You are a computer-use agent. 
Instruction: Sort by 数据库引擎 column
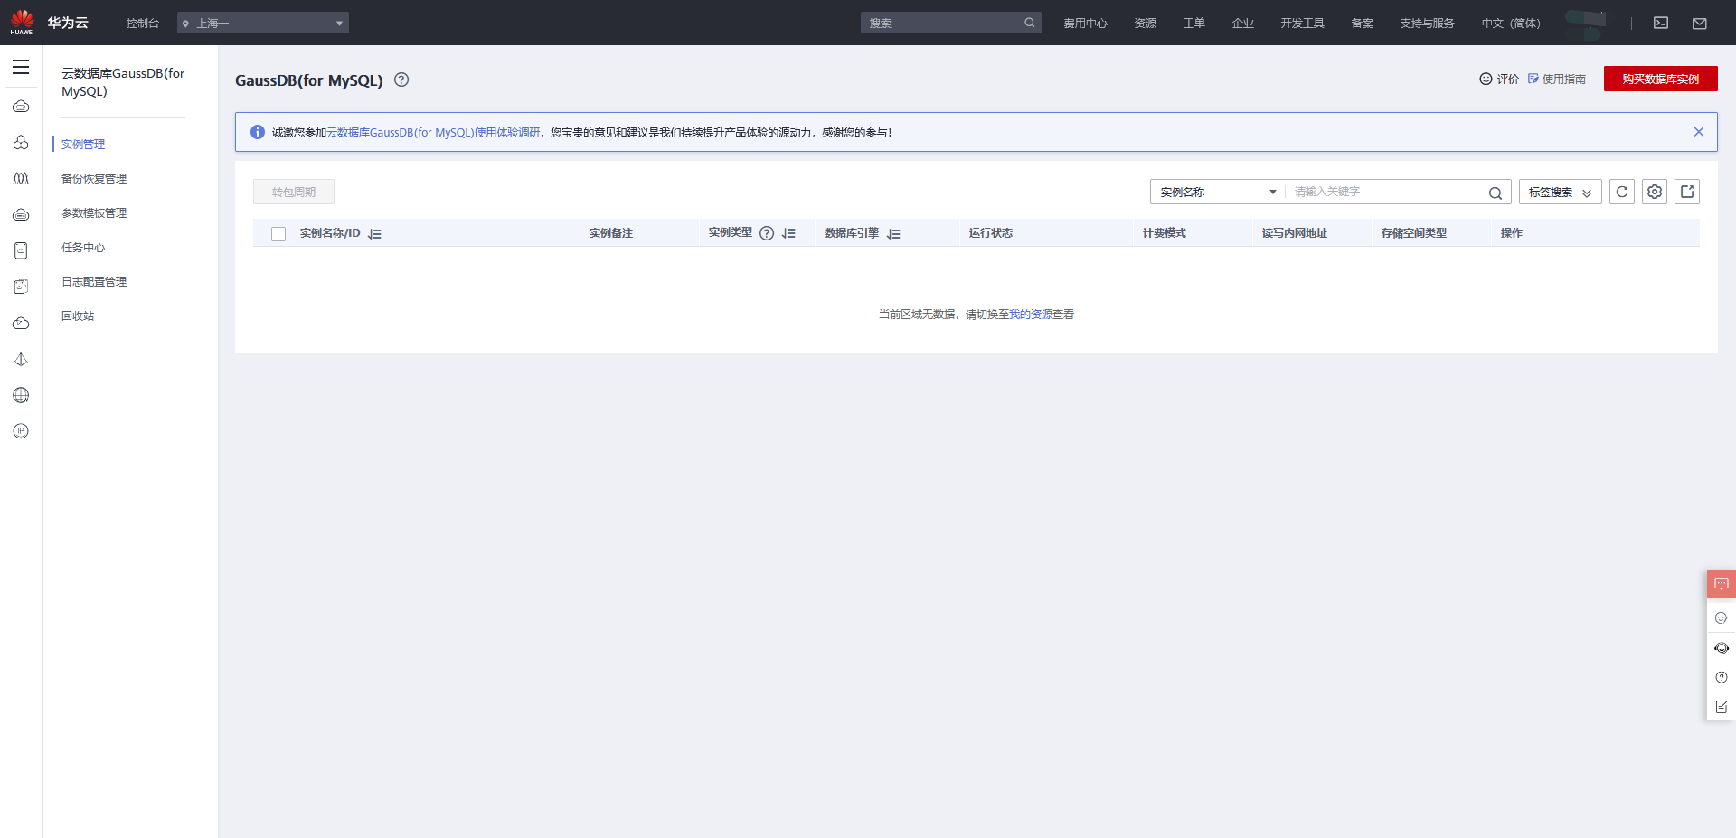click(x=894, y=234)
